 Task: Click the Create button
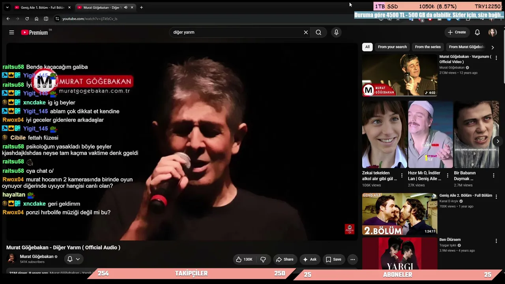click(x=457, y=32)
